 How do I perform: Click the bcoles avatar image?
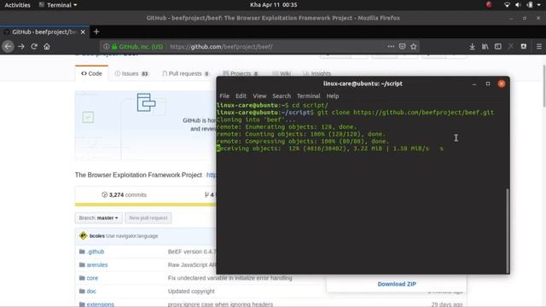coord(84,235)
